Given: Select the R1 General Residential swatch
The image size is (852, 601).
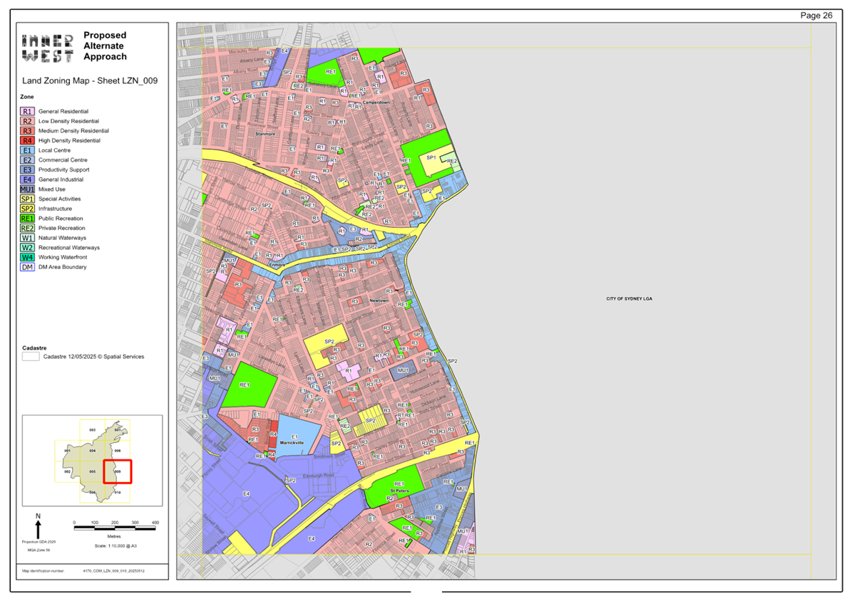Looking at the screenshot, I should point(27,111).
